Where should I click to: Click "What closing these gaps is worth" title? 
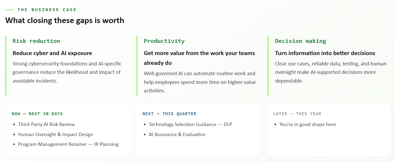pos(65,20)
